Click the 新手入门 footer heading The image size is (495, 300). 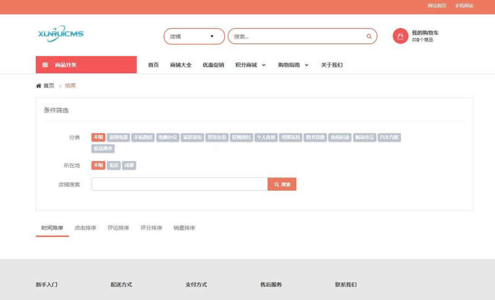(x=47, y=285)
